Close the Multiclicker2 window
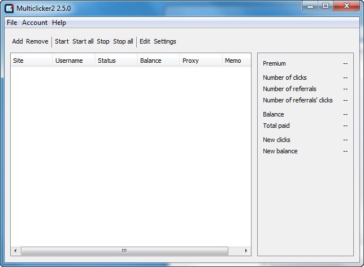The height and width of the screenshot is (267, 364). (x=346, y=6)
